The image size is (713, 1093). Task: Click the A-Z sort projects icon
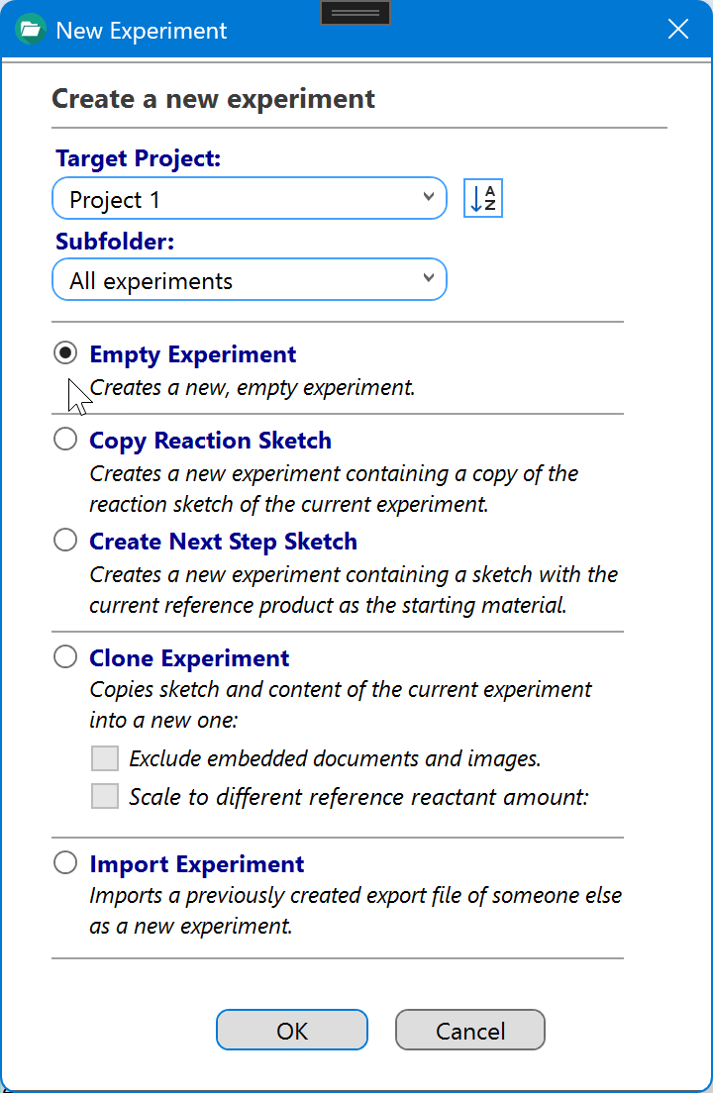[x=483, y=199]
